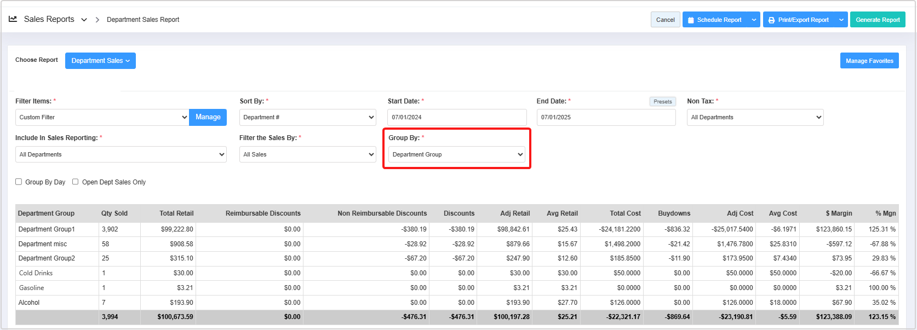The width and height of the screenshot is (917, 330).
Task: Click the Start Date input field
Action: (457, 117)
